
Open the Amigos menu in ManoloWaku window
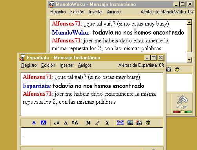coord(114,12)
